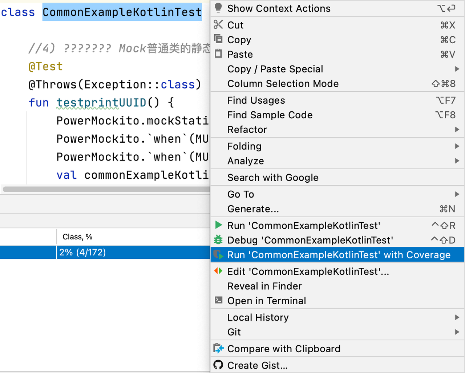The height and width of the screenshot is (373, 465).
Task: Select Cut from the context menu
Action: 337,25
